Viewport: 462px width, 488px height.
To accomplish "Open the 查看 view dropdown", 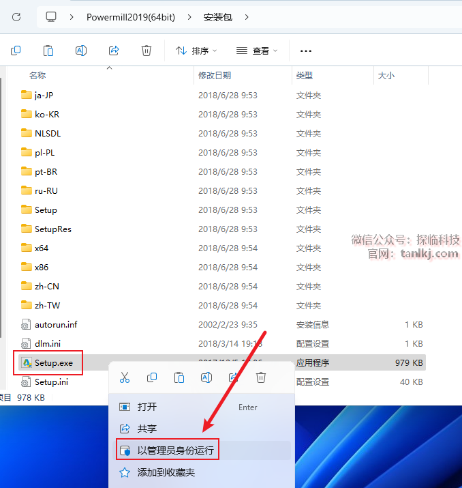I will pos(257,51).
